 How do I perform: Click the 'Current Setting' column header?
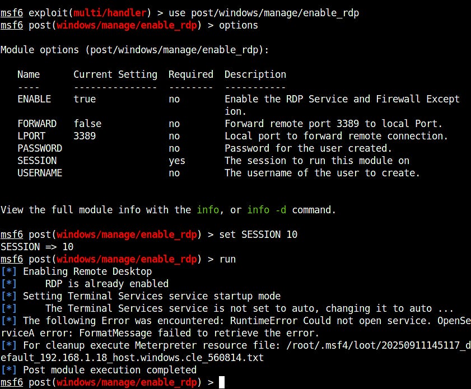click(115, 74)
